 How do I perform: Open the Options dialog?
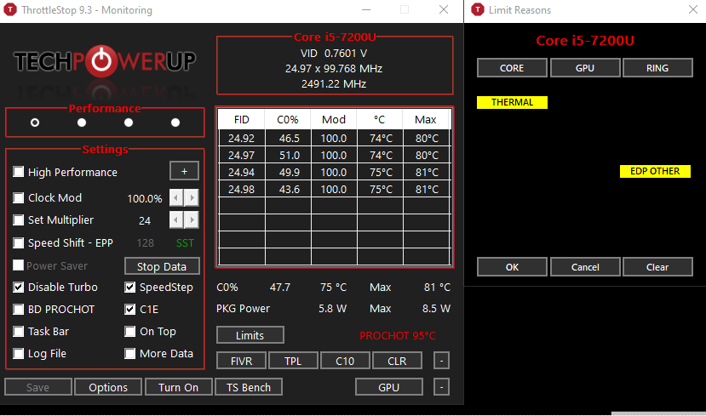coord(108,387)
